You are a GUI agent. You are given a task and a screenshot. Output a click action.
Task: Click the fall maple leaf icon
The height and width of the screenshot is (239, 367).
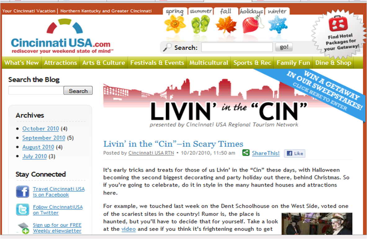[x=226, y=24]
